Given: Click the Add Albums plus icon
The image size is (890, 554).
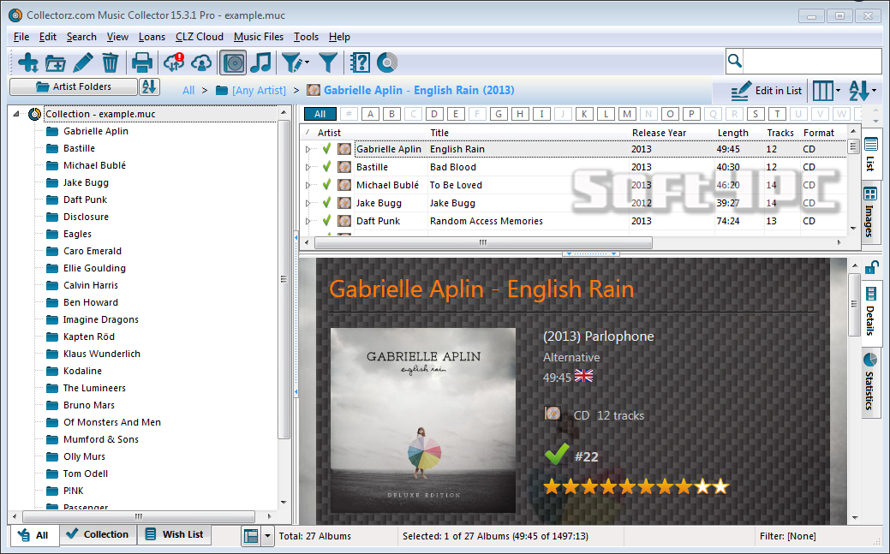Looking at the screenshot, I should point(27,63).
